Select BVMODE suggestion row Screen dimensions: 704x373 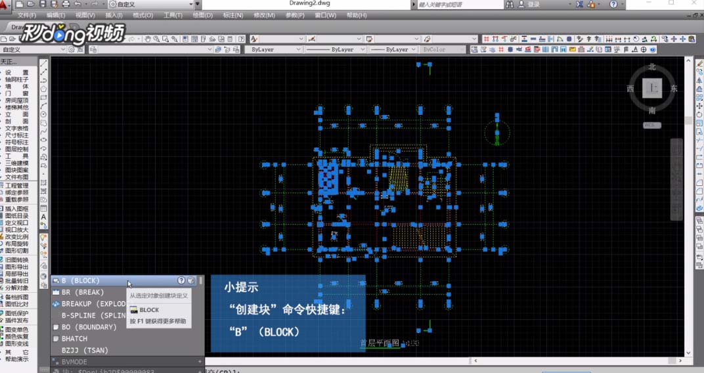tap(127, 362)
